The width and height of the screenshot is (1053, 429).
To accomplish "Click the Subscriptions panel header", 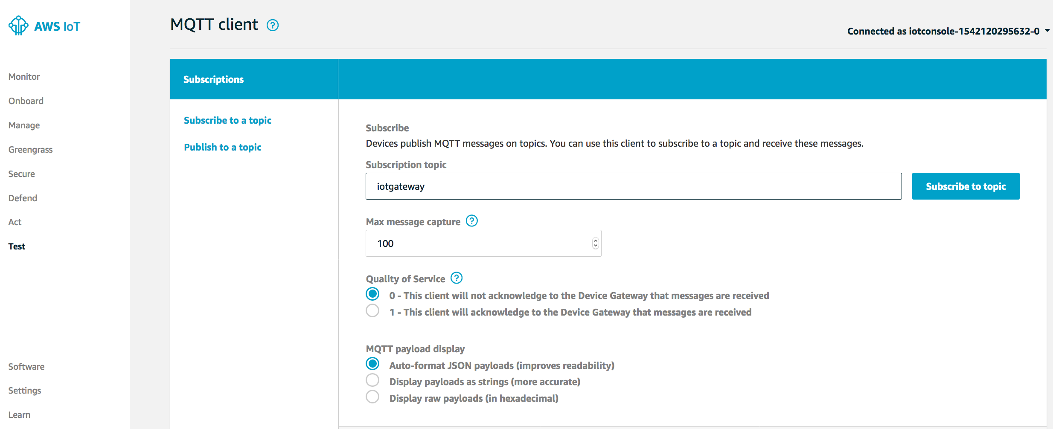I will [x=254, y=79].
